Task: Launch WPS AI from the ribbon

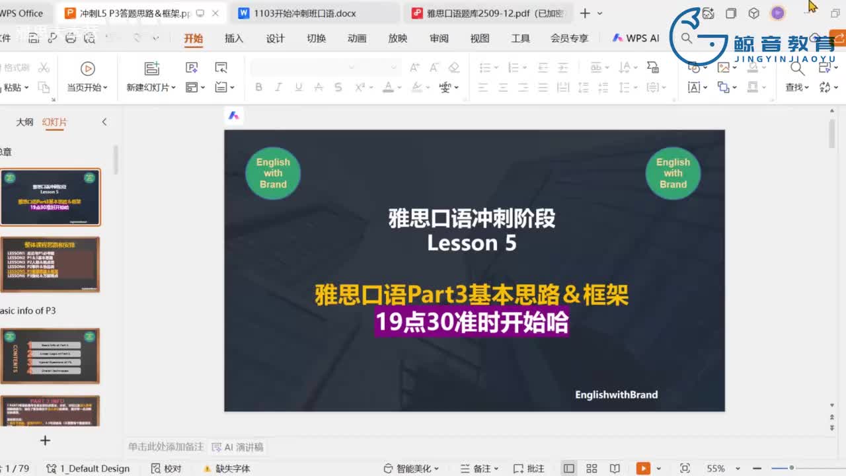Action: (x=636, y=38)
